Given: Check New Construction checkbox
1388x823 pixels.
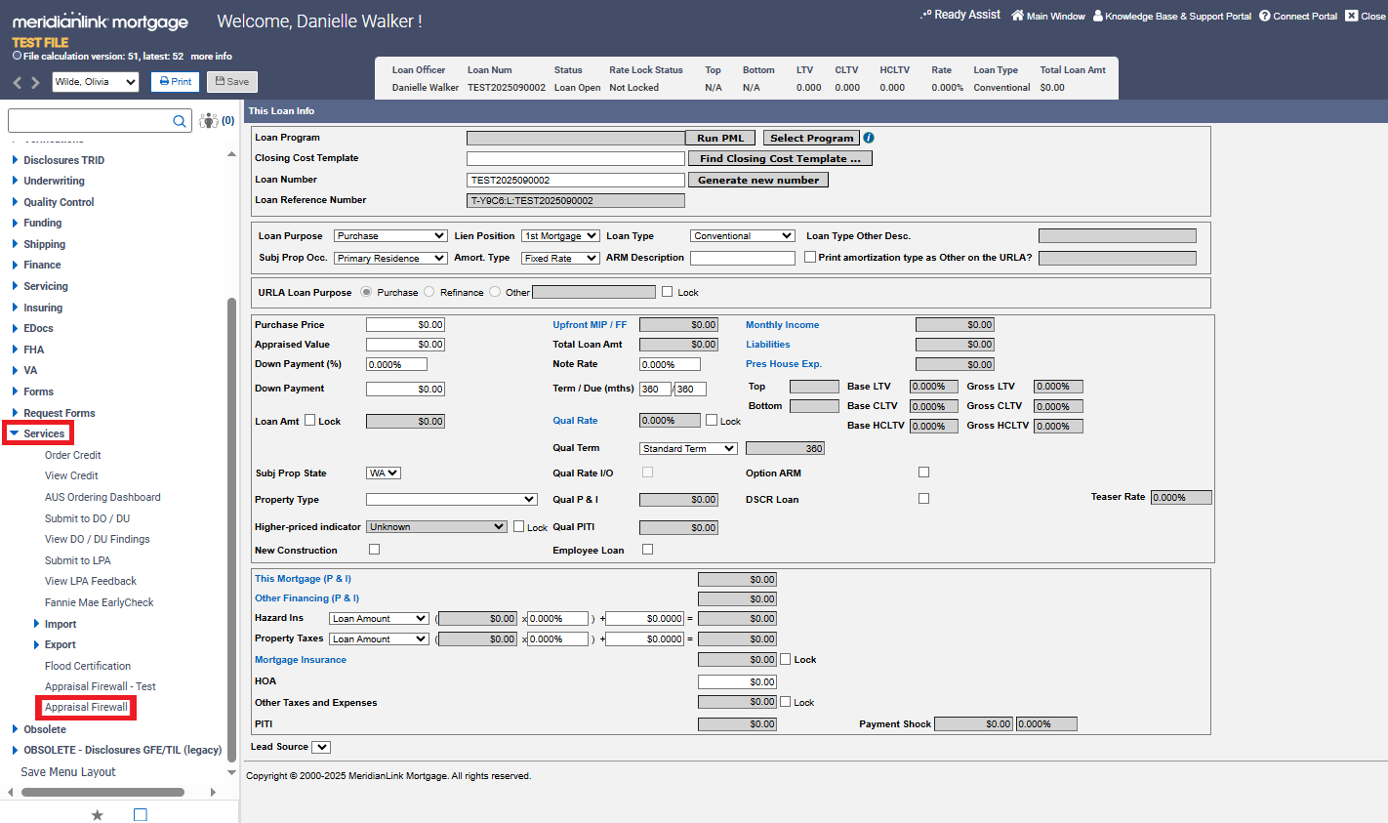Looking at the screenshot, I should tap(374, 549).
